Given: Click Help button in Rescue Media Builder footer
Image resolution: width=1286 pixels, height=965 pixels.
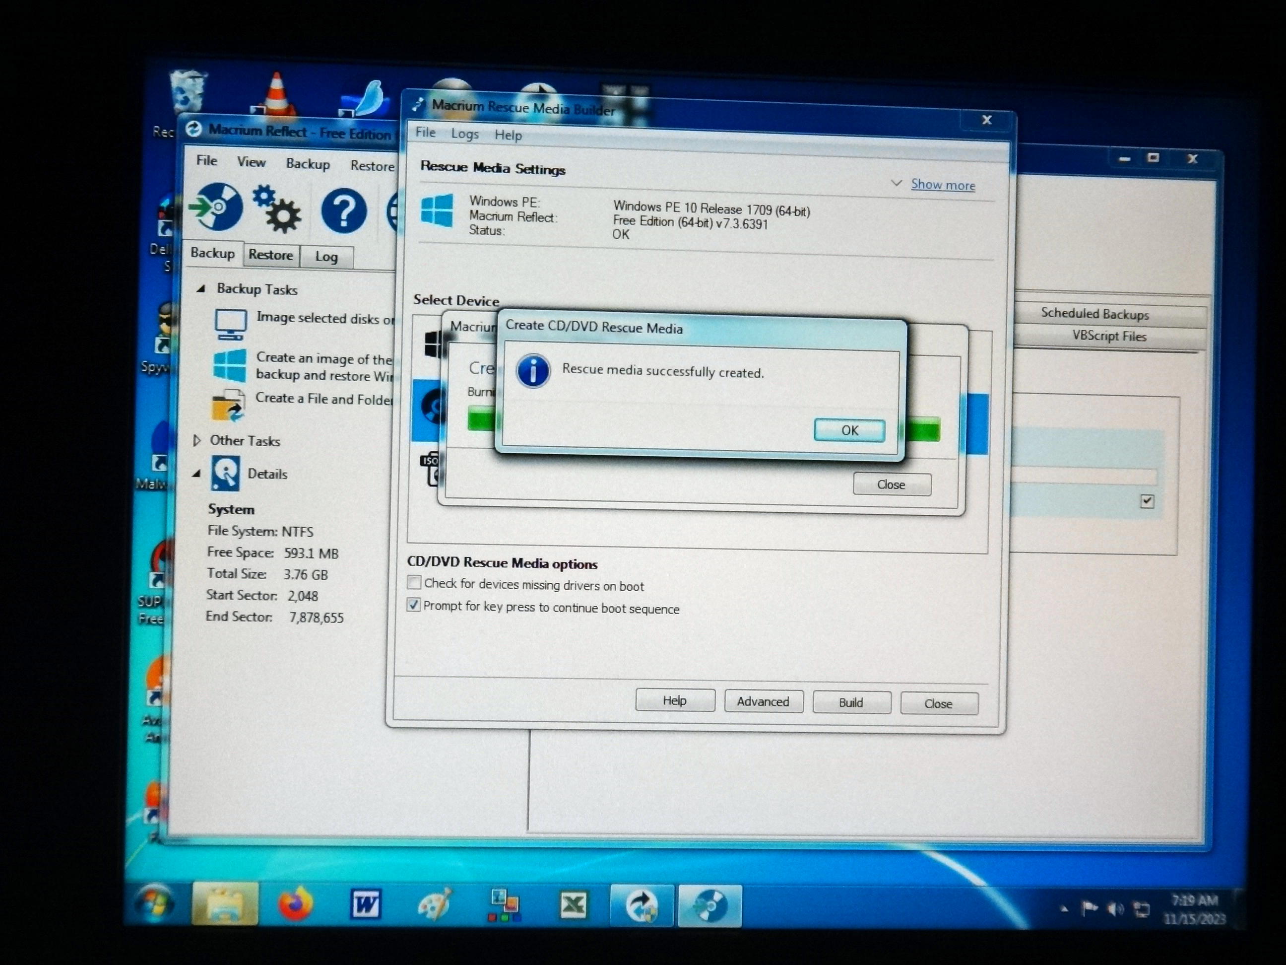Looking at the screenshot, I should tap(674, 700).
